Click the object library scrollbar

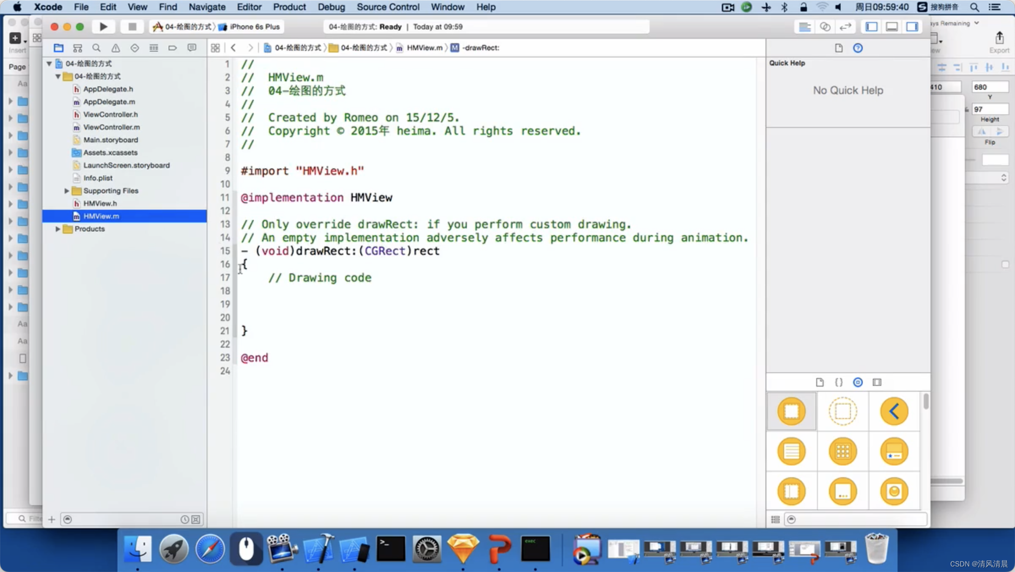(x=926, y=401)
